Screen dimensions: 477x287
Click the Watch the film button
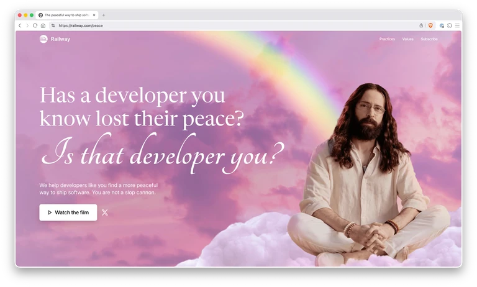[x=68, y=212]
